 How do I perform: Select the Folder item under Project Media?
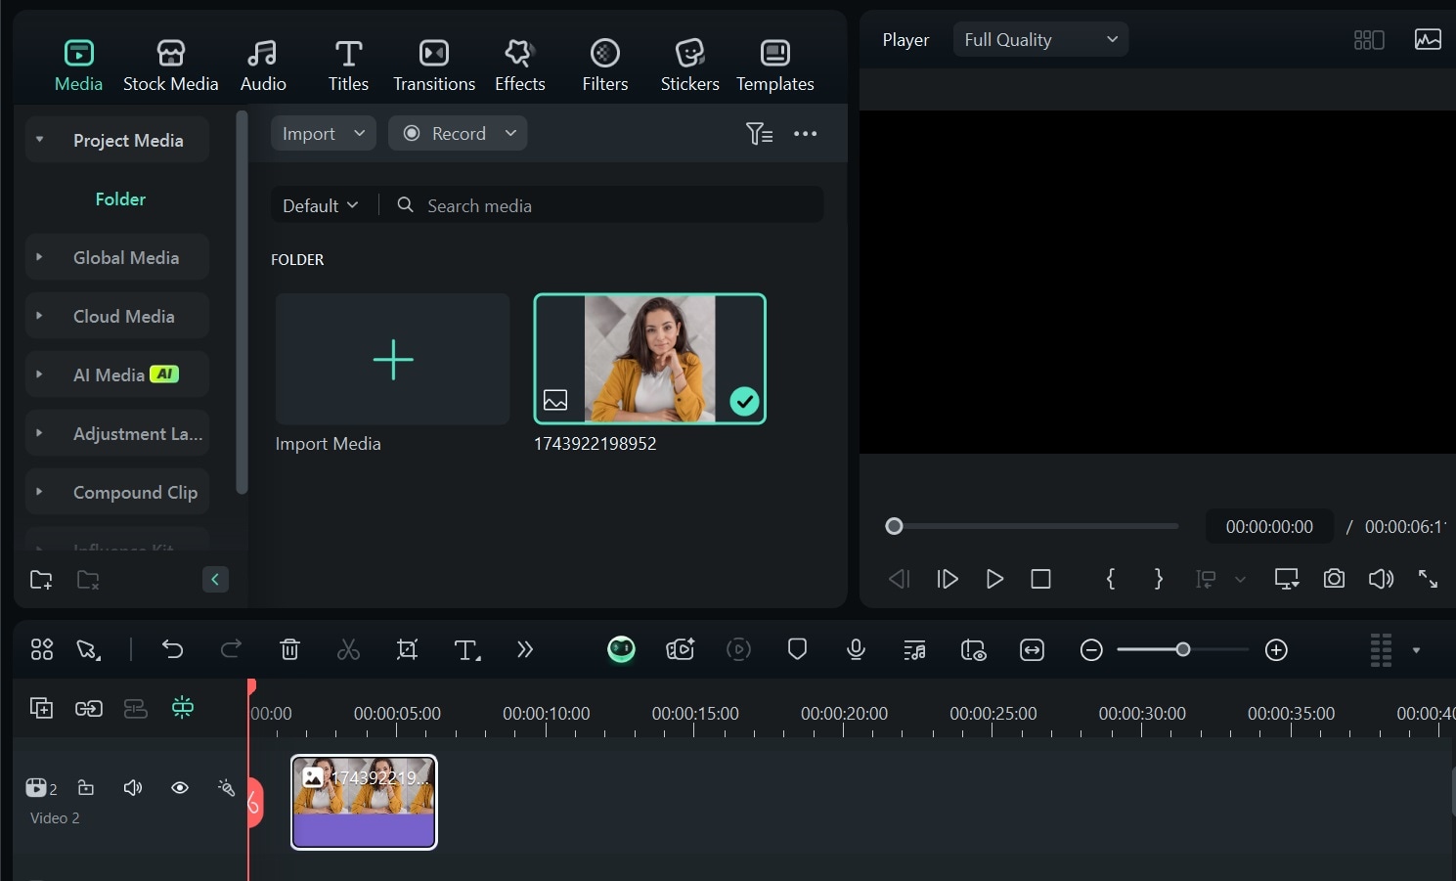120,198
